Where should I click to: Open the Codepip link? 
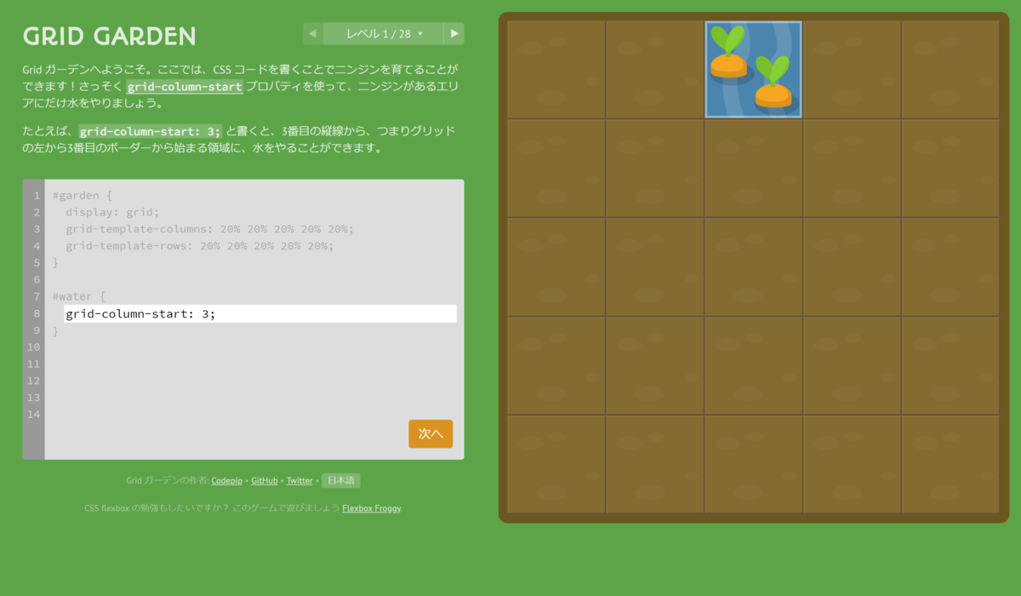point(226,480)
